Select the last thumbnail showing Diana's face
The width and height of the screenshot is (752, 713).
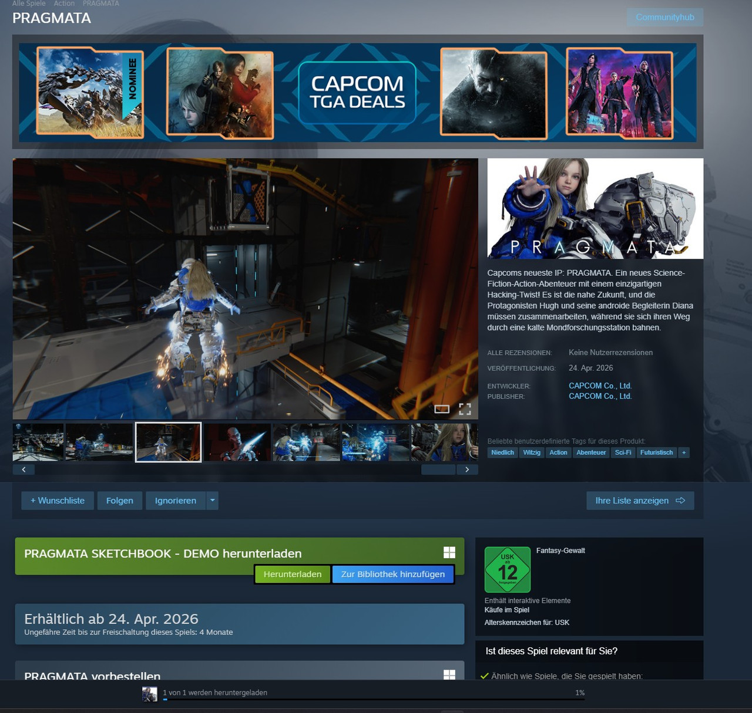click(445, 442)
